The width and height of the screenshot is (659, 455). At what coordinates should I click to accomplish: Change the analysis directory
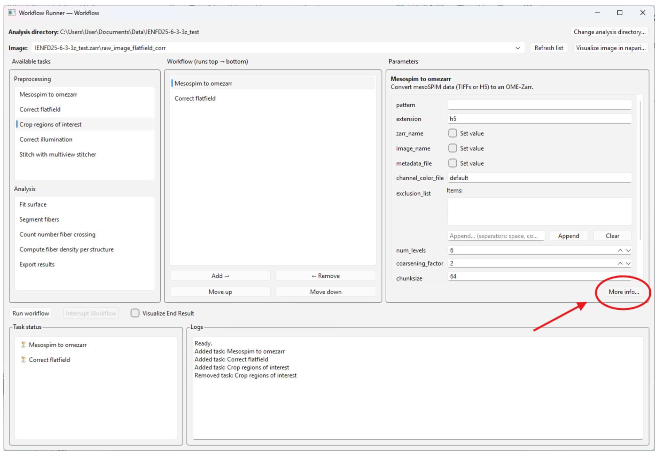(x=609, y=32)
